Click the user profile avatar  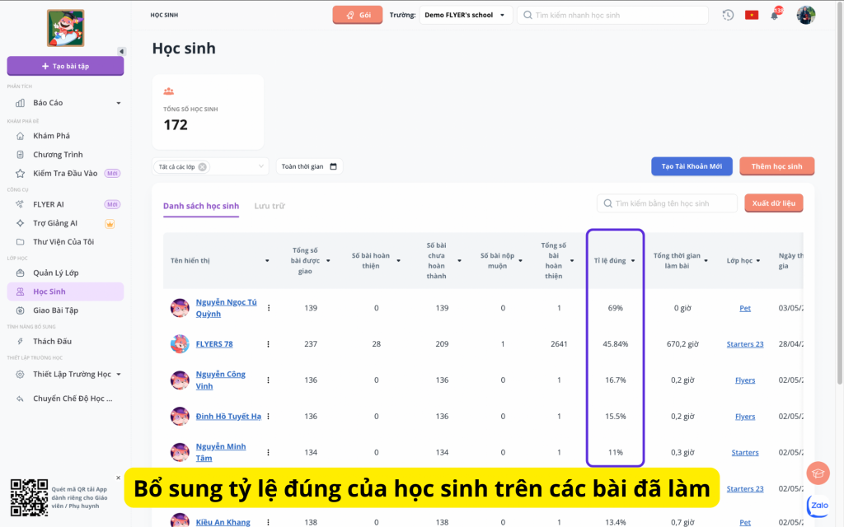[x=805, y=15]
